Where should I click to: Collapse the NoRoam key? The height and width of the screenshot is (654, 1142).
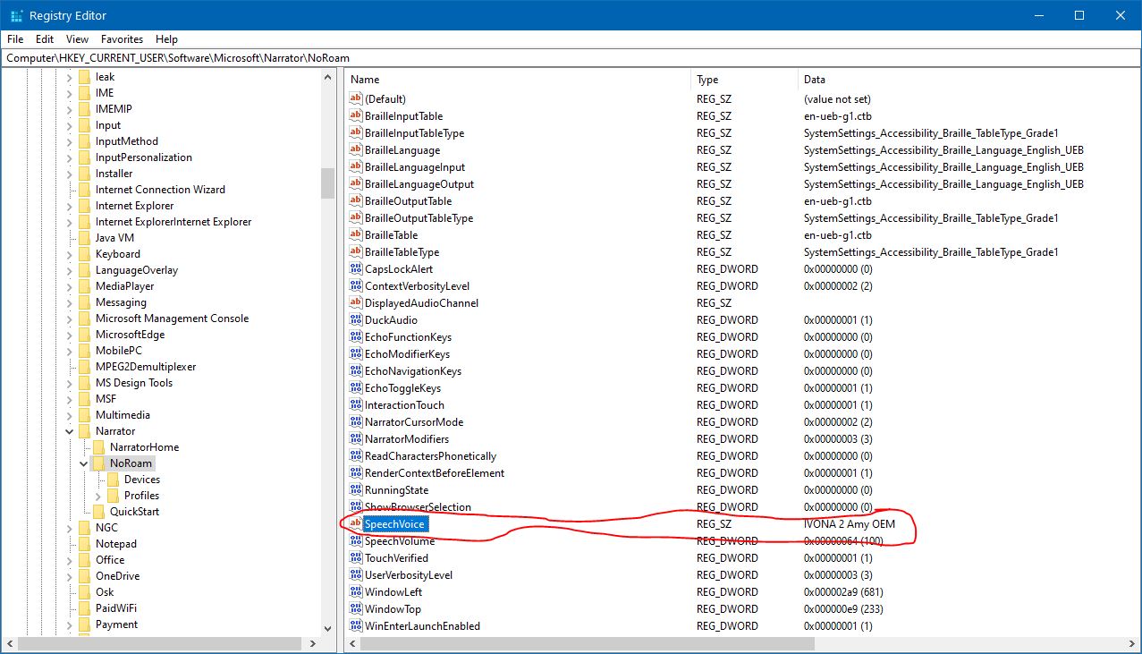[x=84, y=463]
